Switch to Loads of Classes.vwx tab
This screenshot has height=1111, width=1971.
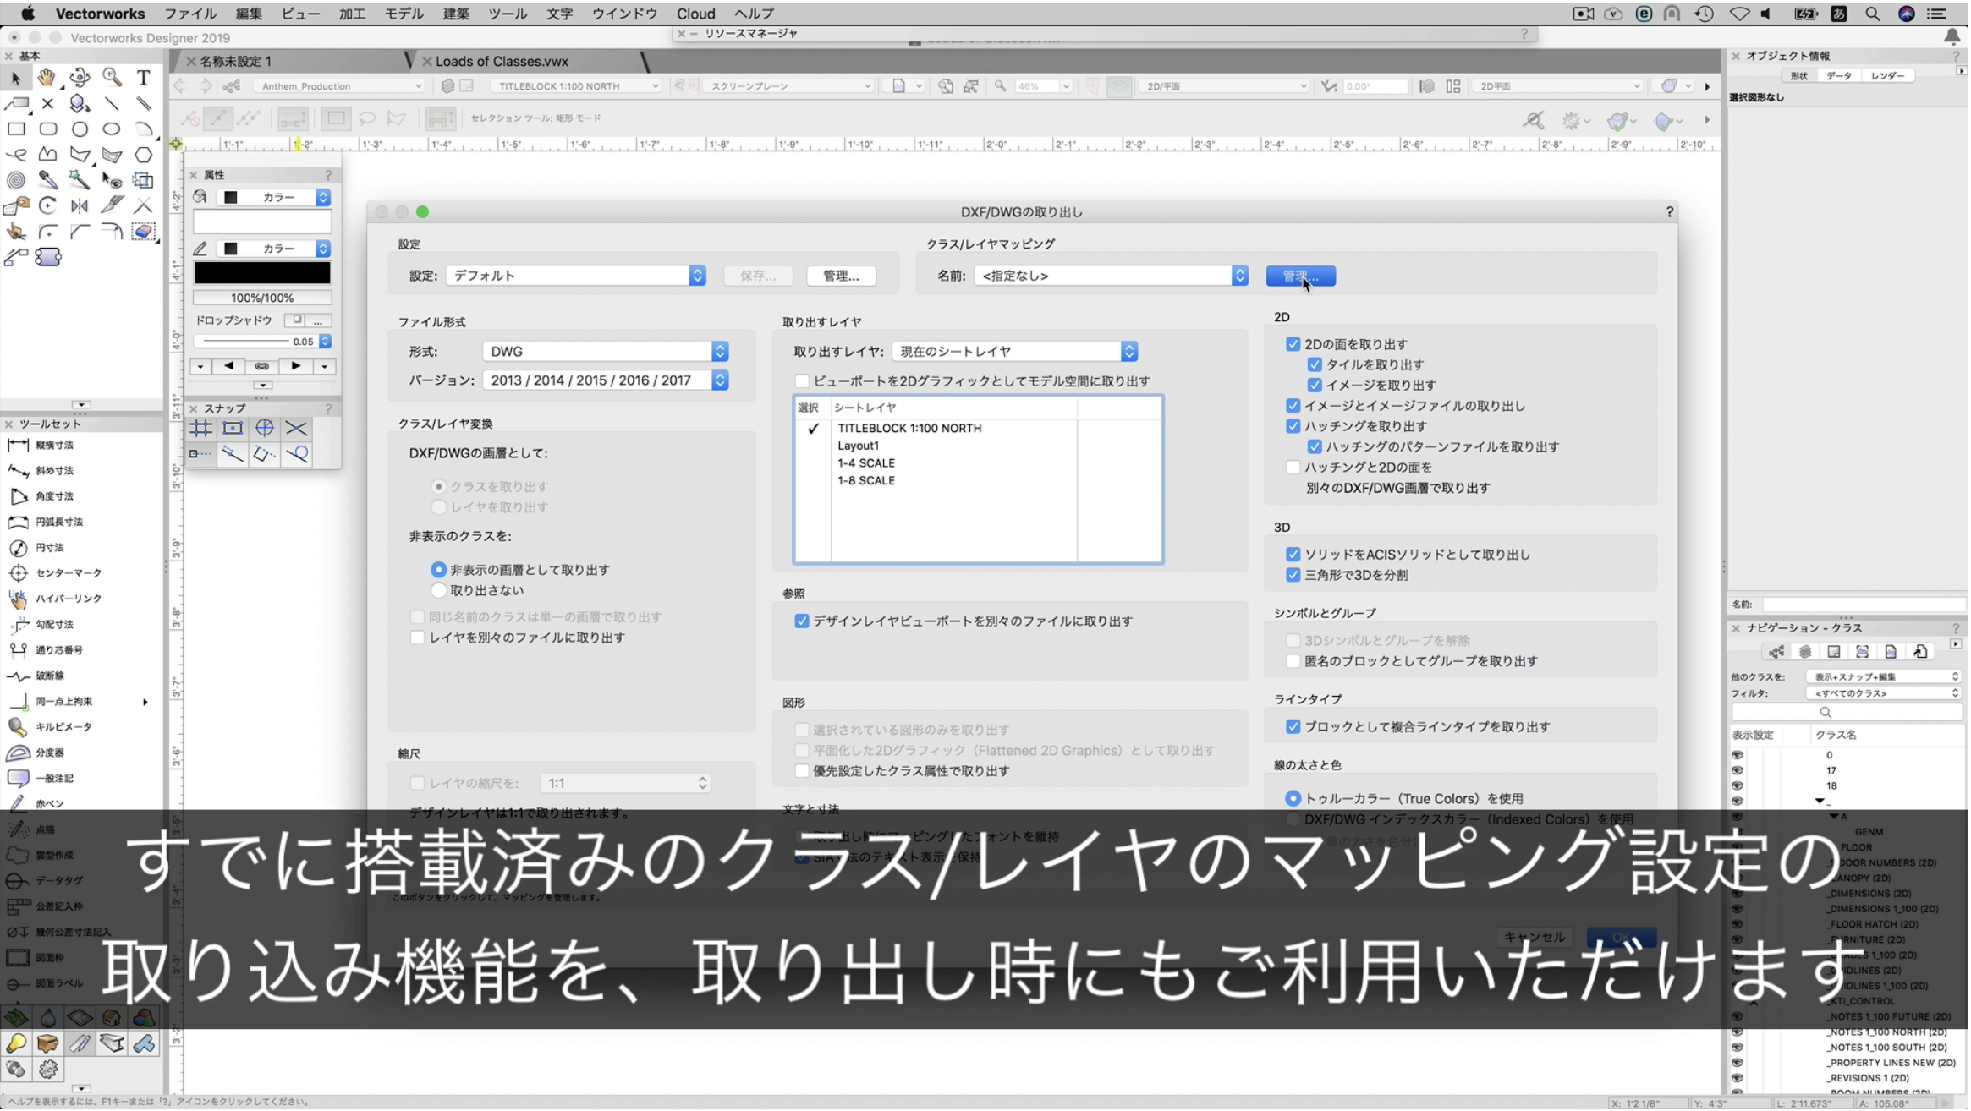click(502, 61)
